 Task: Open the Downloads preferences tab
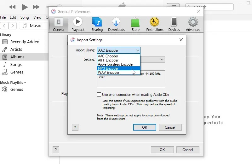point(116,25)
